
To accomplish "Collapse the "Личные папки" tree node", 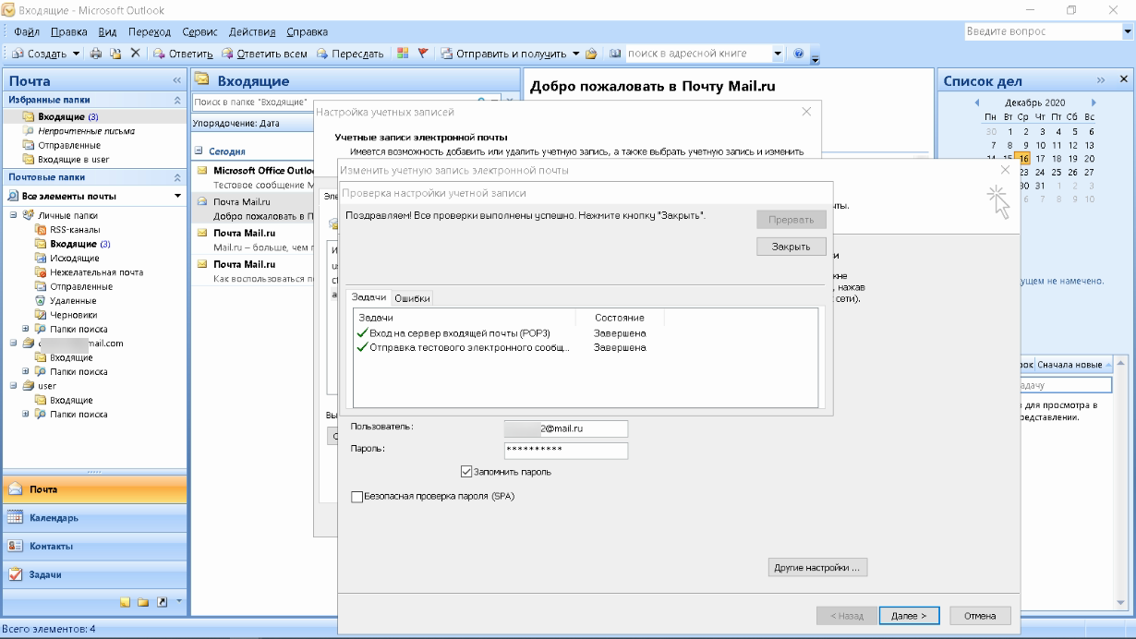I will (x=14, y=215).
